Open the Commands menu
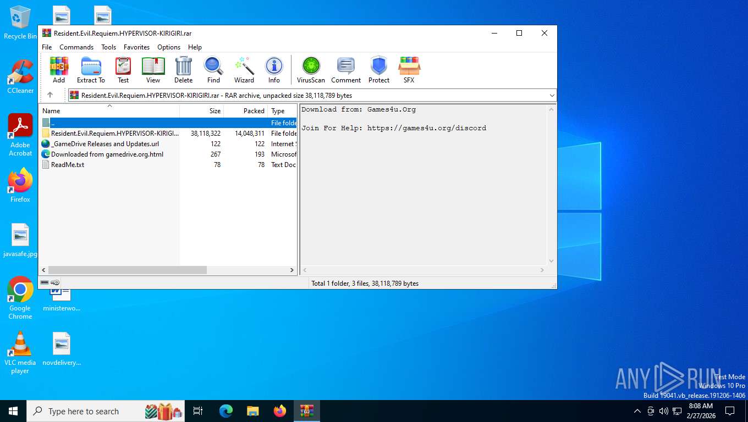 tap(76, 47)
